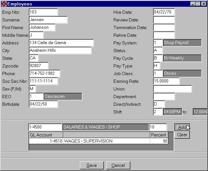
Task: Click the Pay Cycle code field B
Action: pyautogui.click(x=158, y=58)
